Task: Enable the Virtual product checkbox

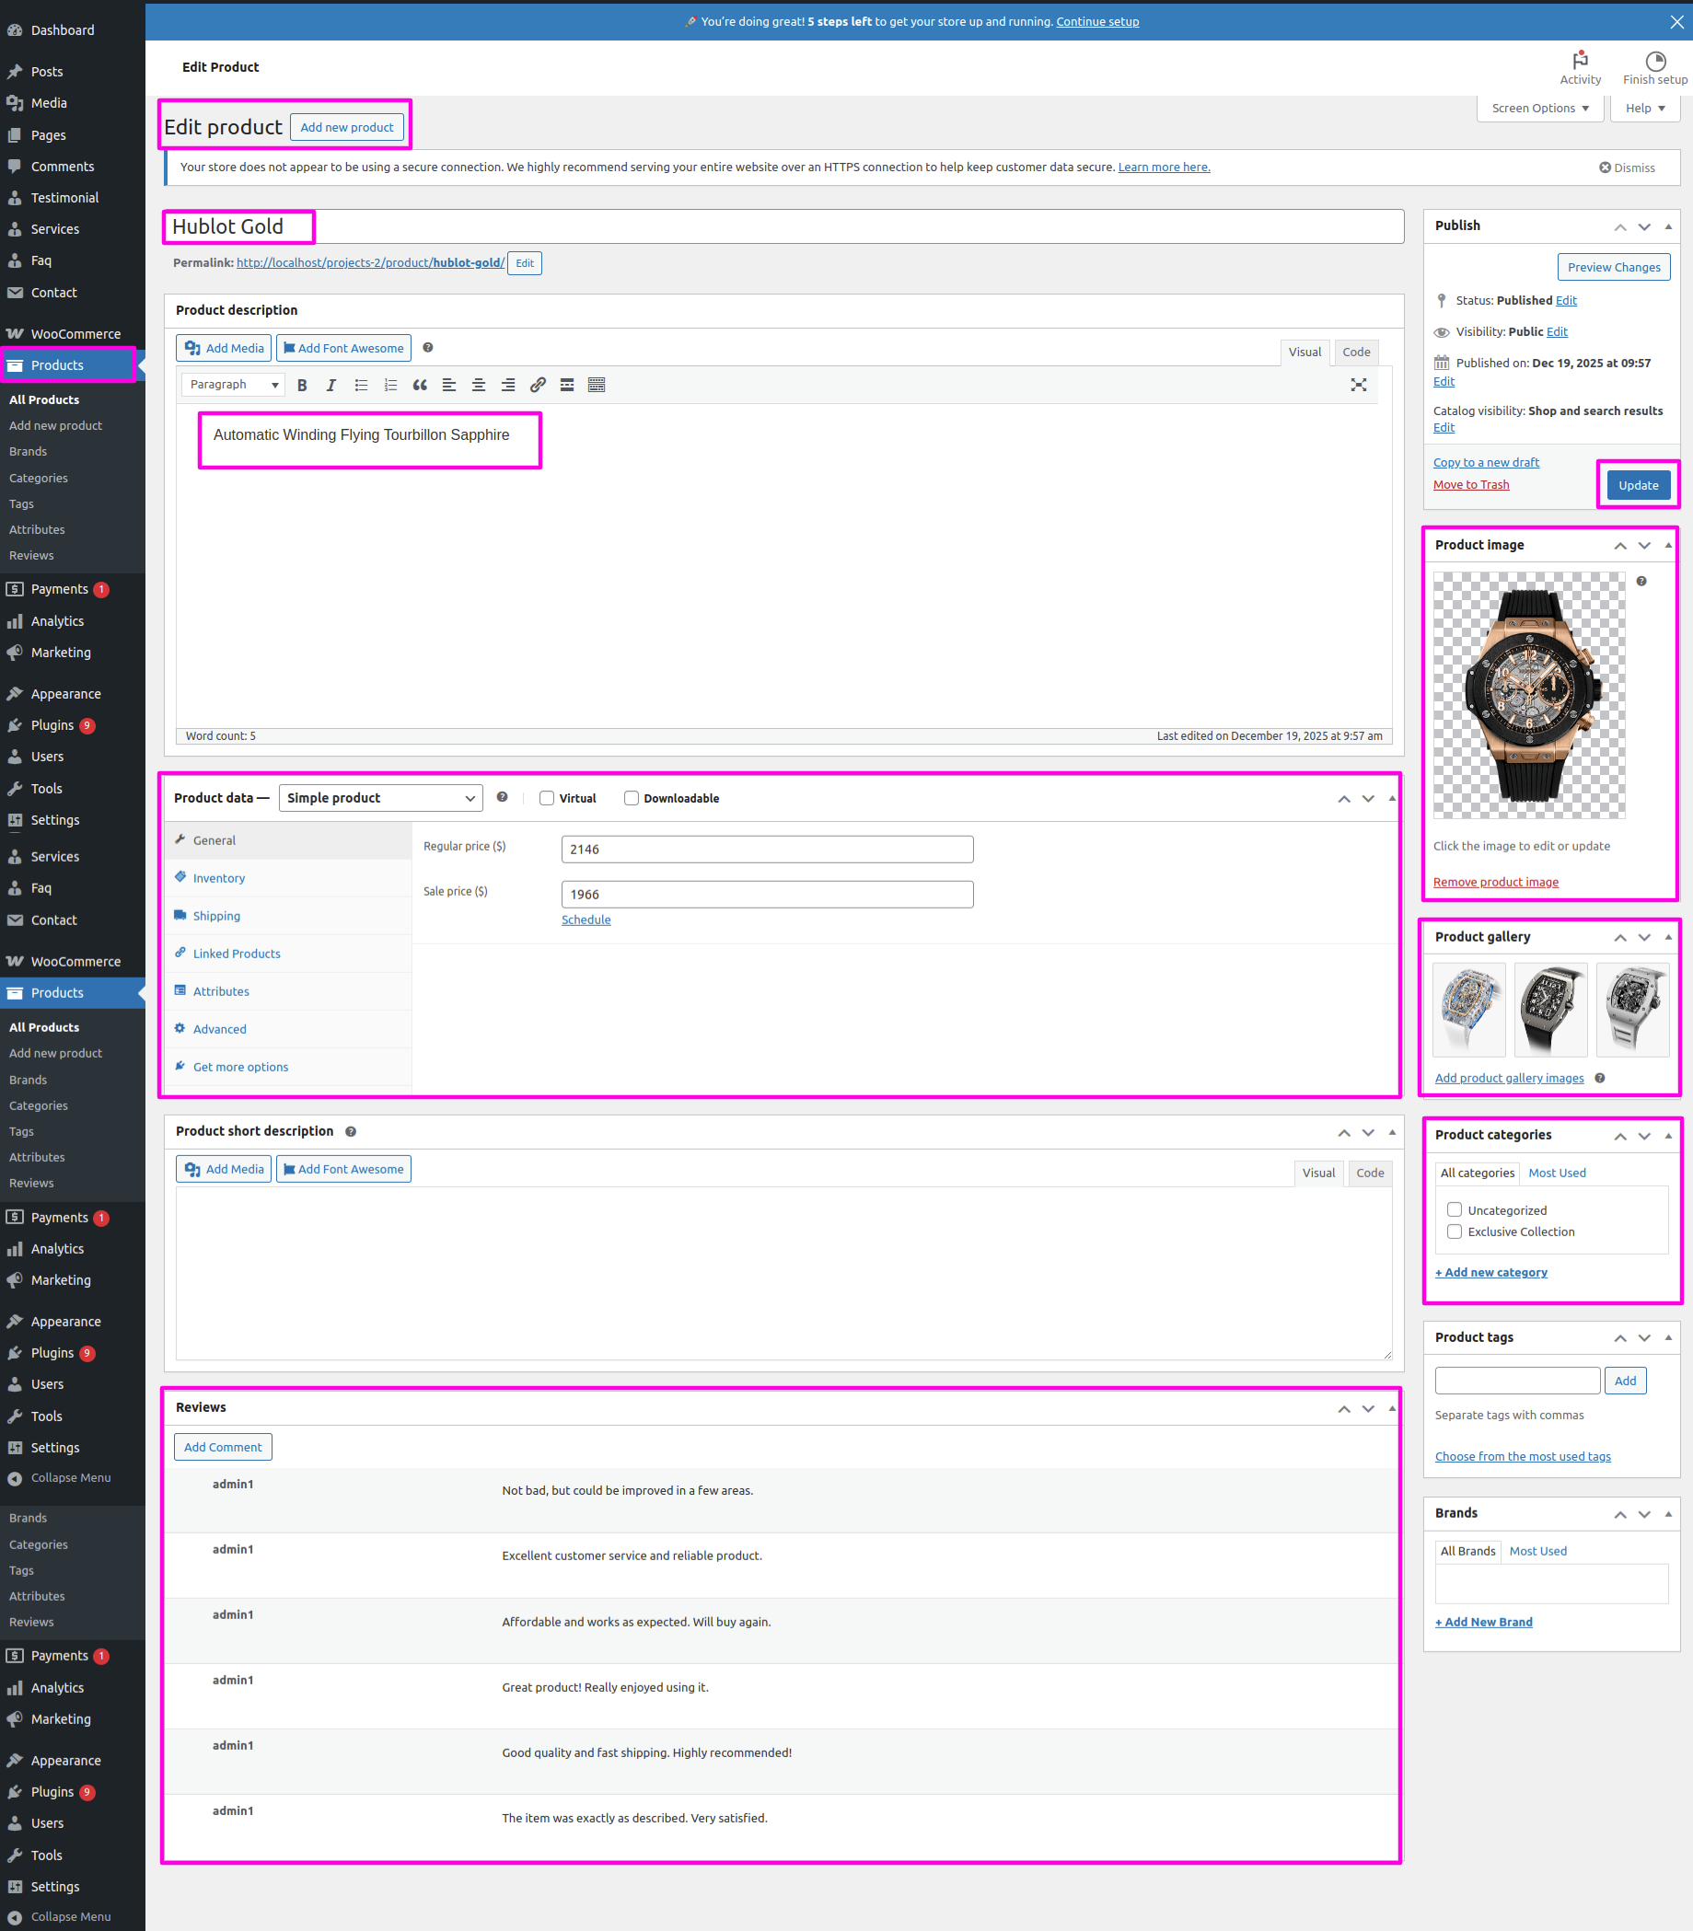Action: tap(546, 798)
